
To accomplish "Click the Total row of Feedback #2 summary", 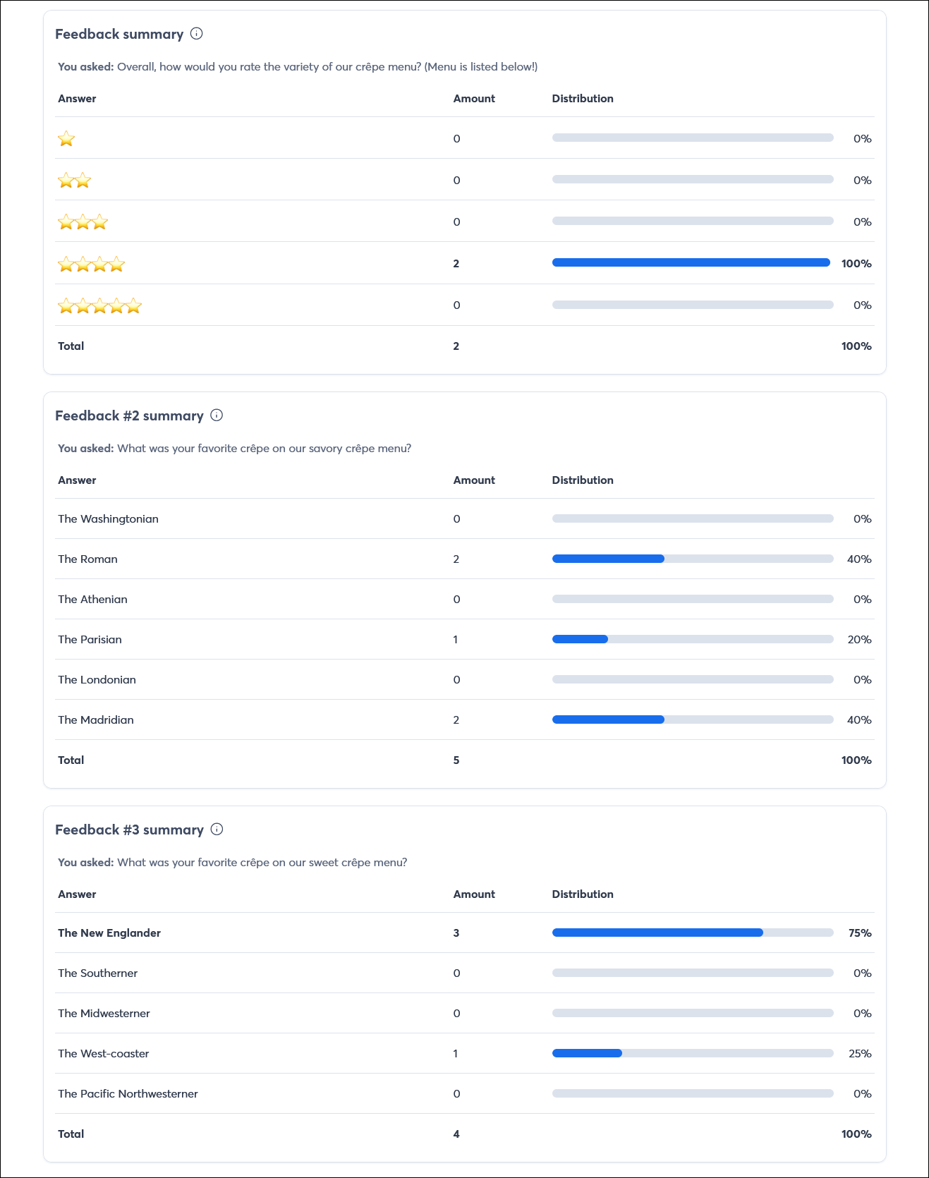I will [71, 760].
